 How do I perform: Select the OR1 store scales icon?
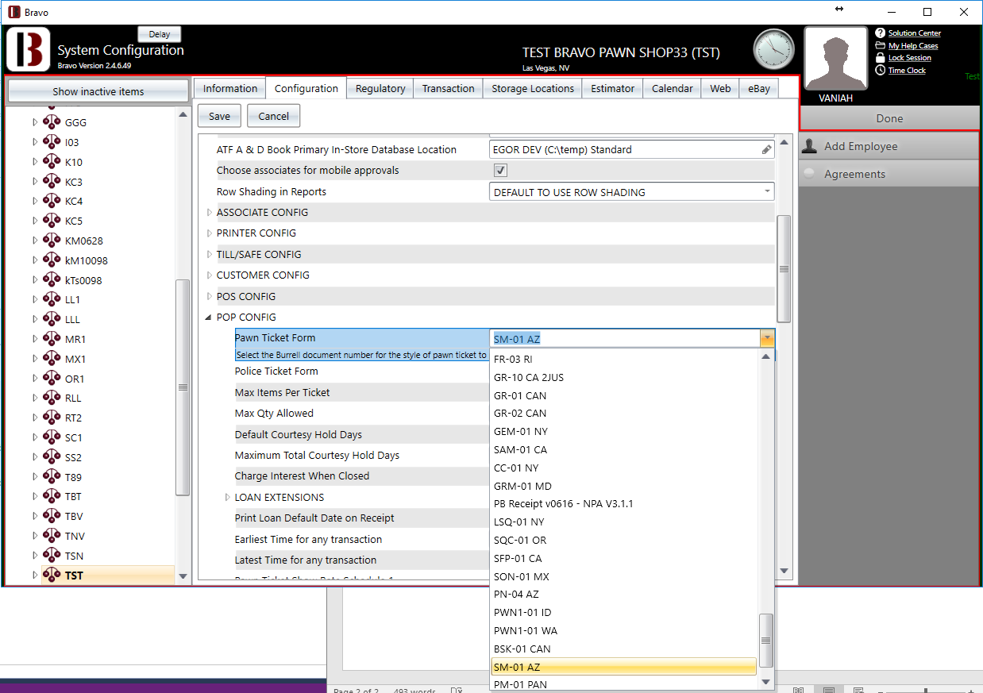52,379
